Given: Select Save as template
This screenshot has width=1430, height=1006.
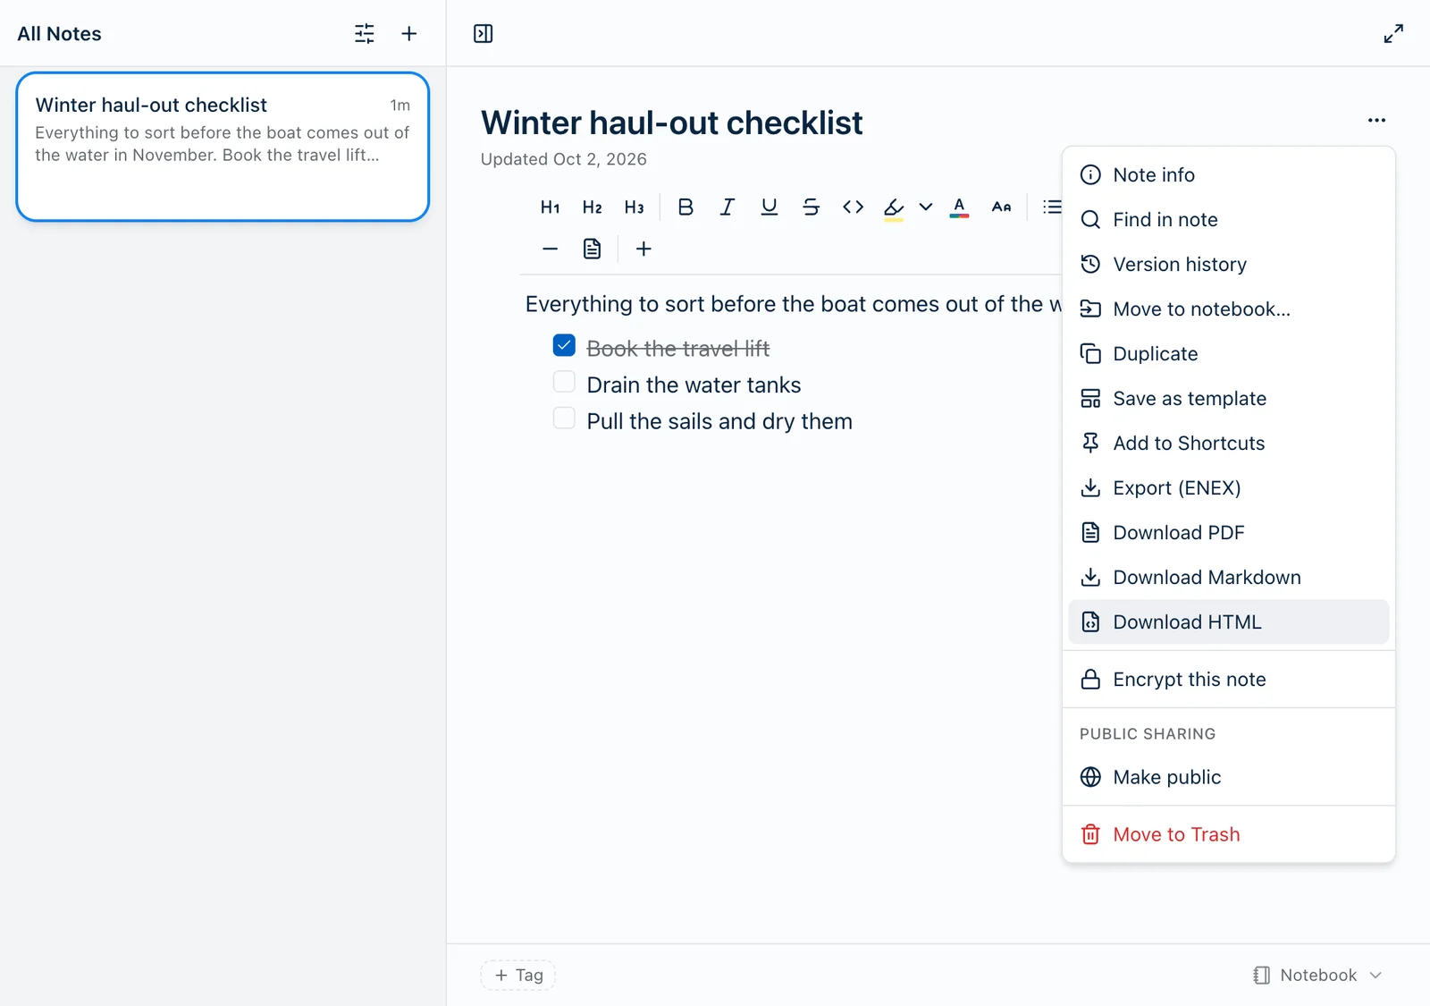Looking at the screenshot, I should (x=1228, y=399).
